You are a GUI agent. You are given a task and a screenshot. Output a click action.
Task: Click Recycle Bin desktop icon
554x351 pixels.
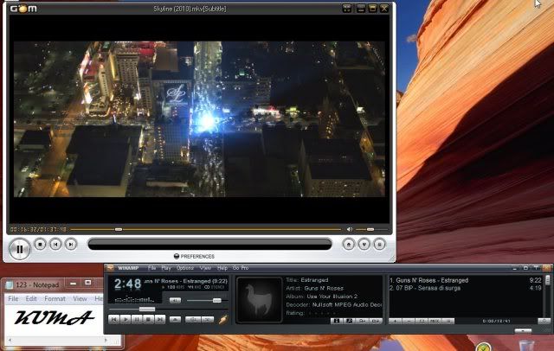pos(525,345)
